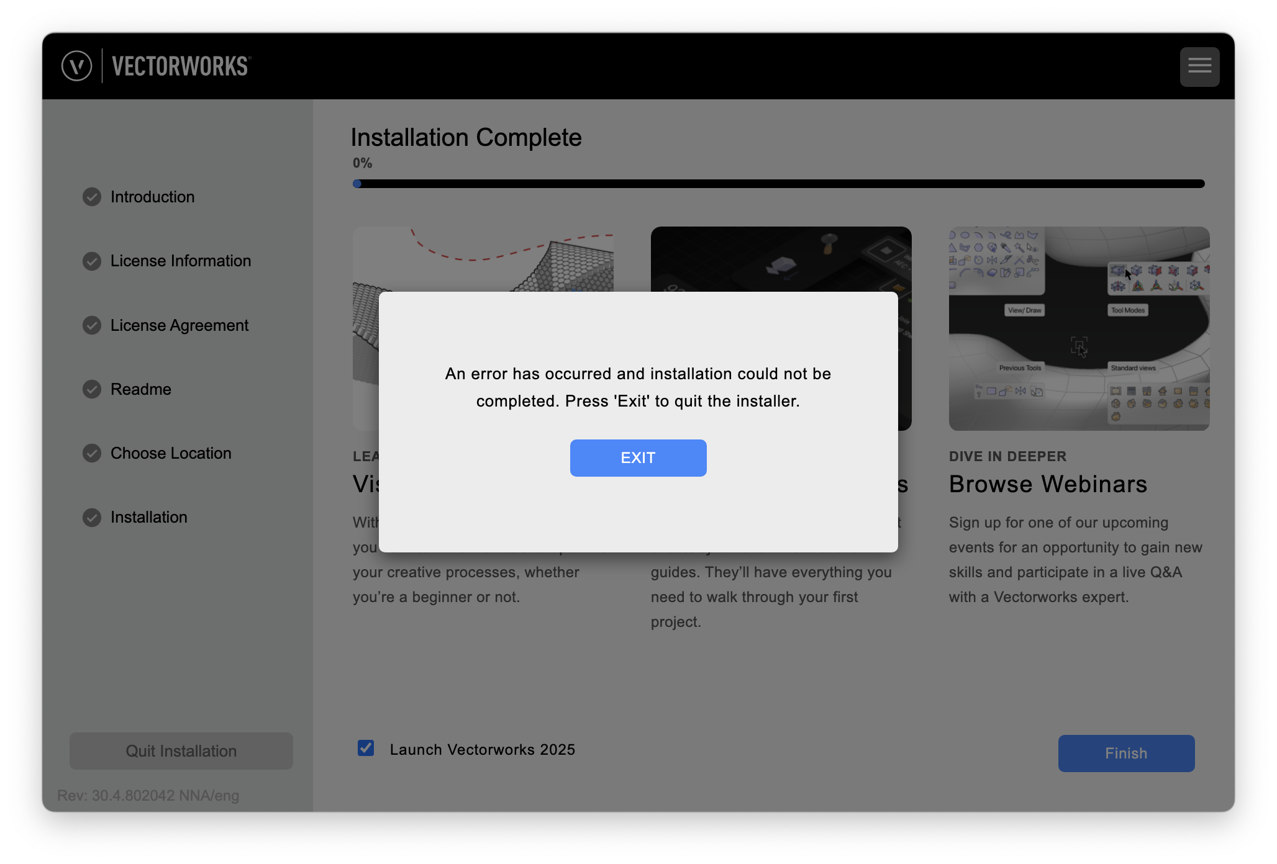Select the License Agreement step label
The height and width of the screenshot is (864, 1277).
point(180,325)
